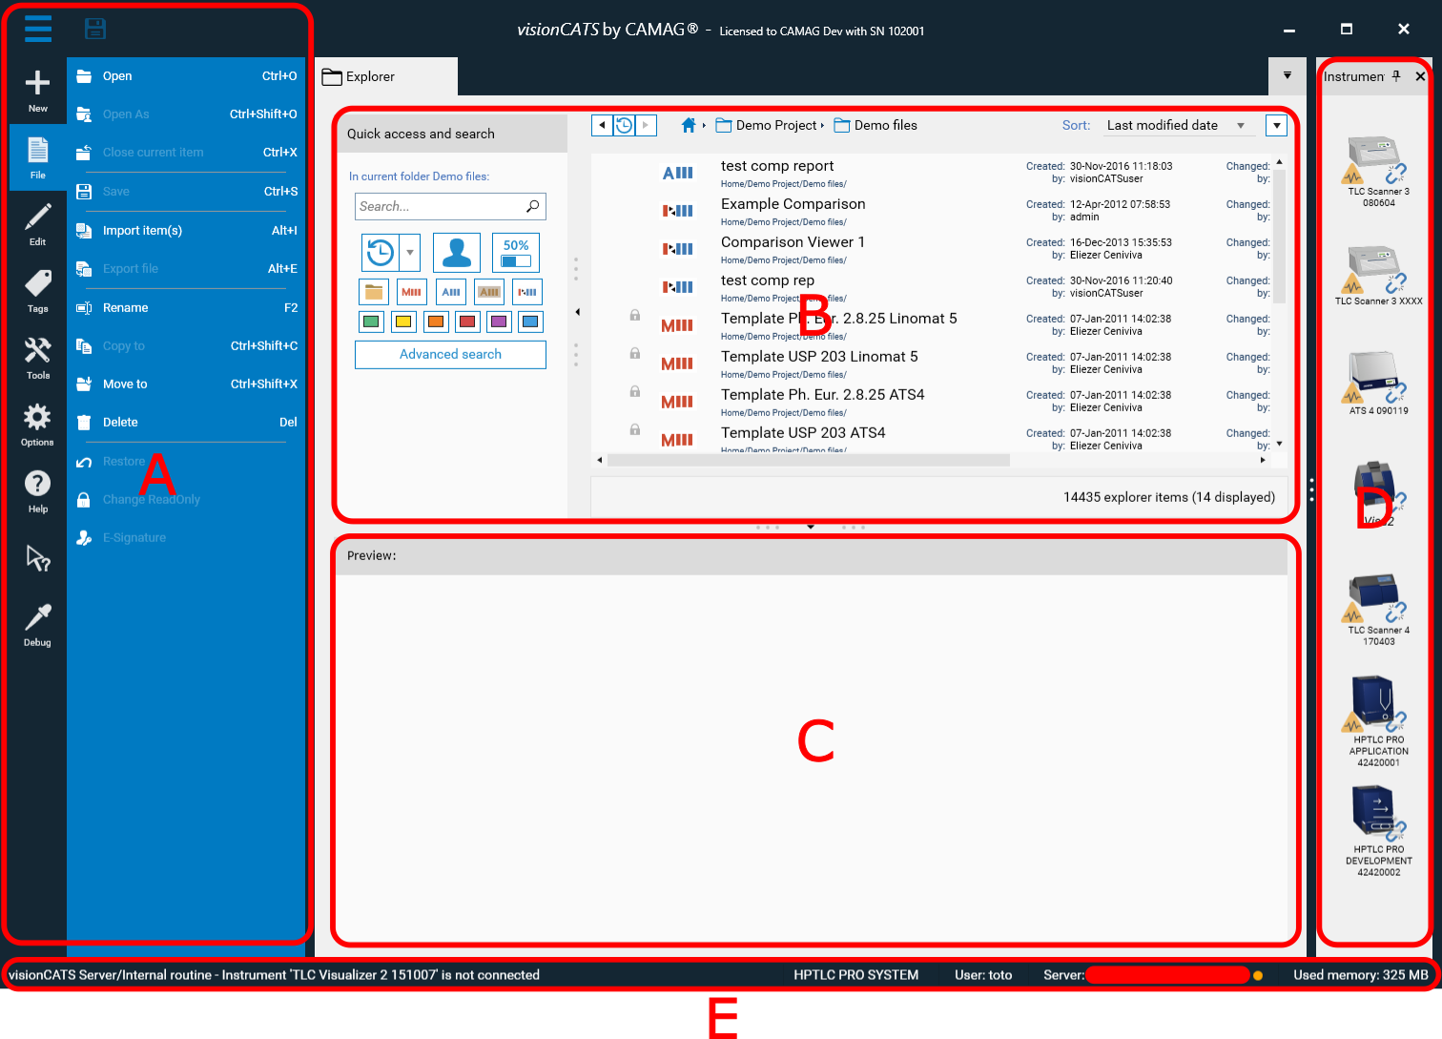
Task: Choose Delete in the File menu
Action: (x=186, y=422)
